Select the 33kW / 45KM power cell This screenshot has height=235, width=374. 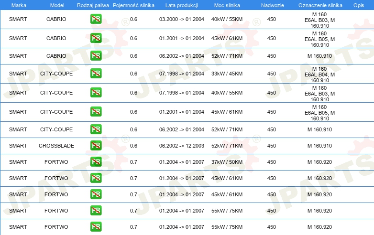pyautogui.click(x=227, y=74)
